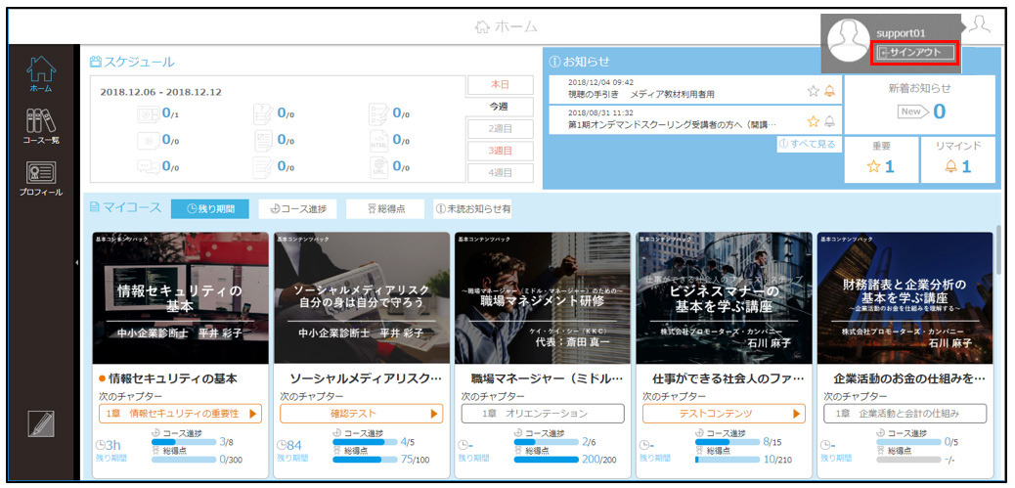1015x488 pixels.
Task: Open 1章 企業活動と会計の仕組み chapter
Action: (905, 413)
